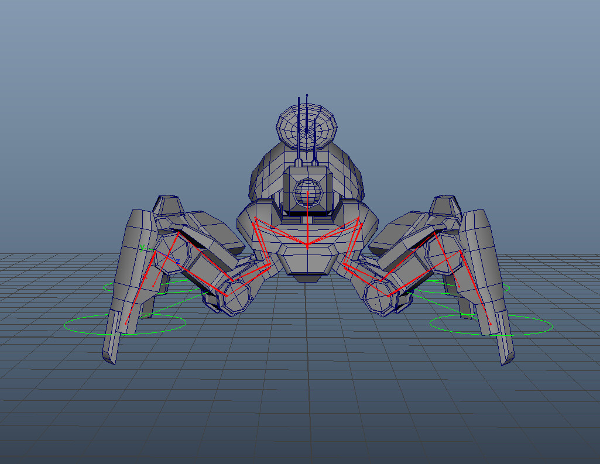Select the green Y axis label on the manipulator

(142, 247)
